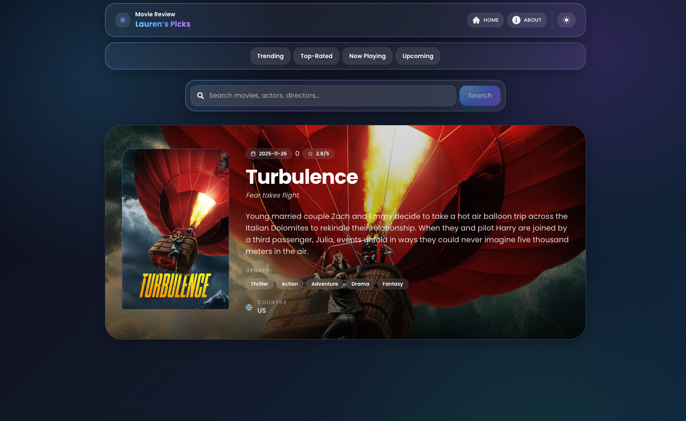Go to the Upcoming tab
This screenshot has height=421, width=686.
pos(417,56)
